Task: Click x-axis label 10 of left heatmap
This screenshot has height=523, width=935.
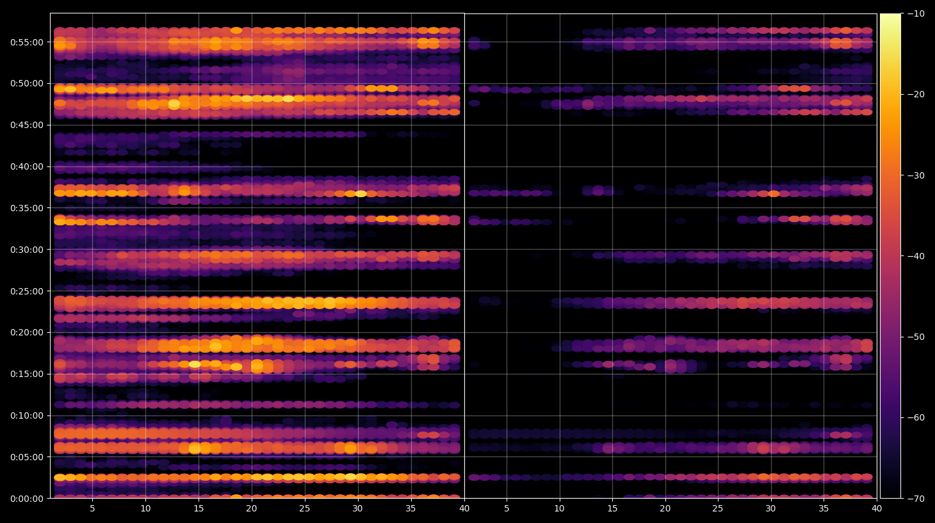Action: click(x=145, y=509)
